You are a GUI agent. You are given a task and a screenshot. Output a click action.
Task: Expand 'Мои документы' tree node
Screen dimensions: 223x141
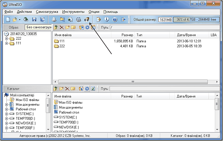6,105
